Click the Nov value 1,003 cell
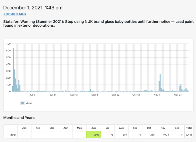The image size is (196, 142). [163, 135]
